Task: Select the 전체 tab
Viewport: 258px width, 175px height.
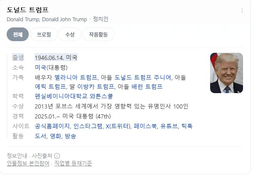Action: 17,35
